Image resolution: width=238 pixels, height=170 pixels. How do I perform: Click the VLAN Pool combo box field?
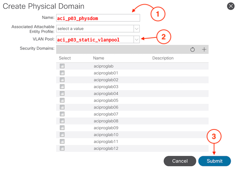94,40
